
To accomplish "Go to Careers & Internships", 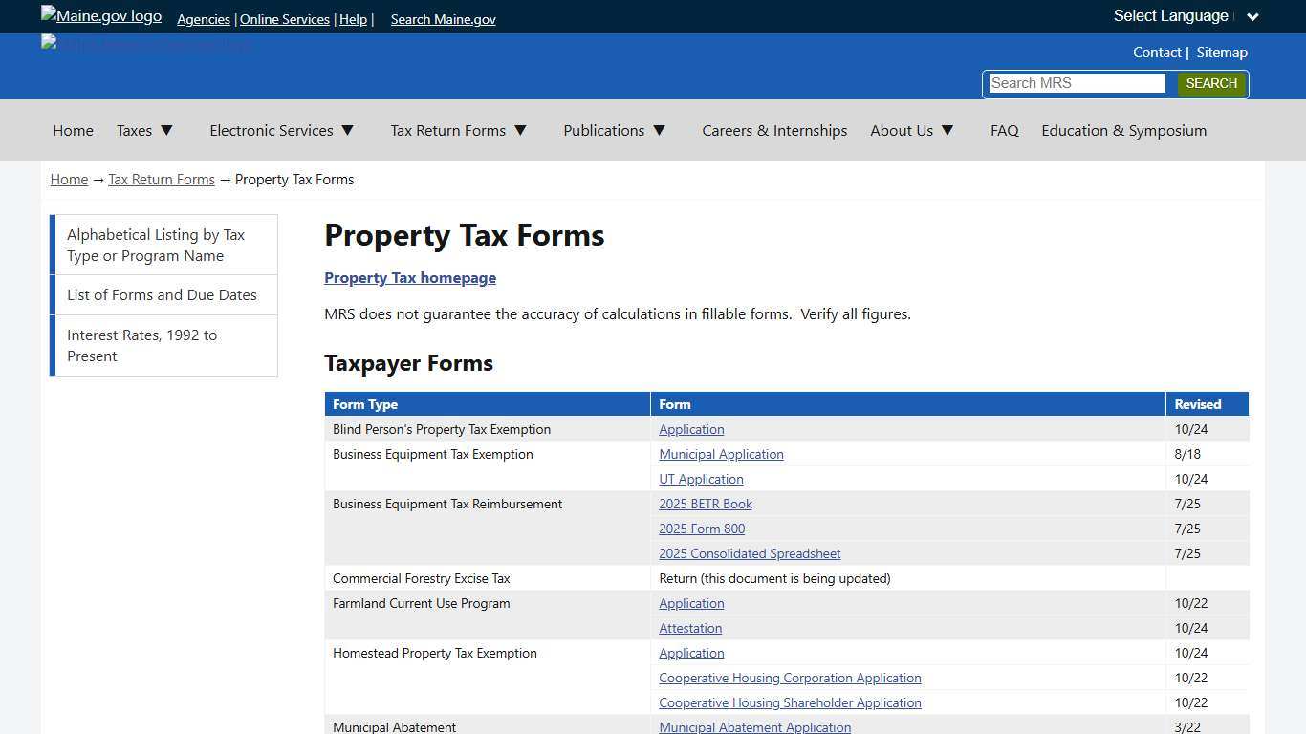I will tap(774, 130).
